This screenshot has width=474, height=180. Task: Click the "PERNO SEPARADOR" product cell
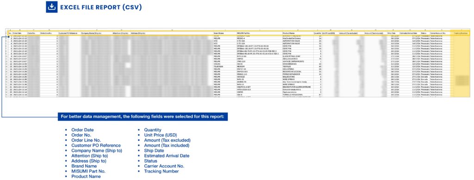coord(291,74)
